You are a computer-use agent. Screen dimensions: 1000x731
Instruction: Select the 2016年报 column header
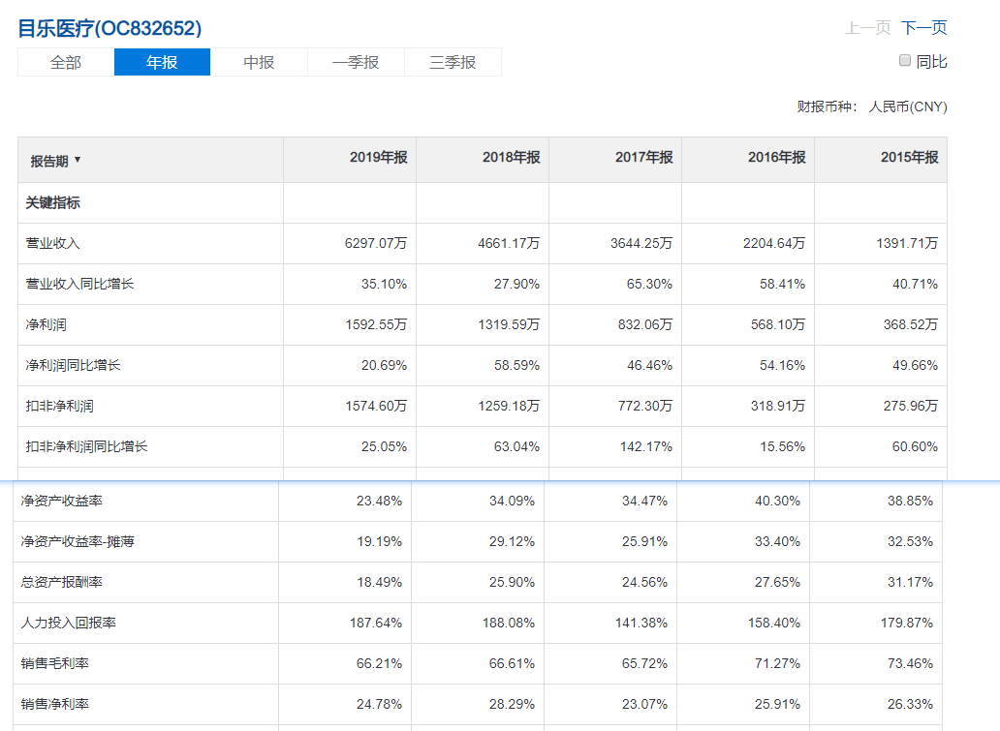click(x=776, y=158)
